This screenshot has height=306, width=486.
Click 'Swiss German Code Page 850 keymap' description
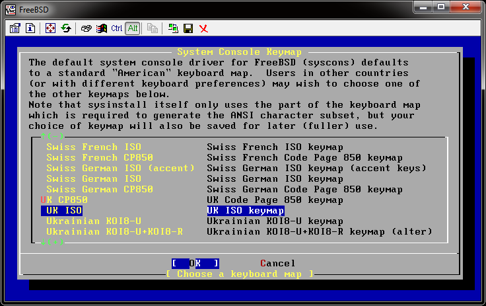coord(304,189)
